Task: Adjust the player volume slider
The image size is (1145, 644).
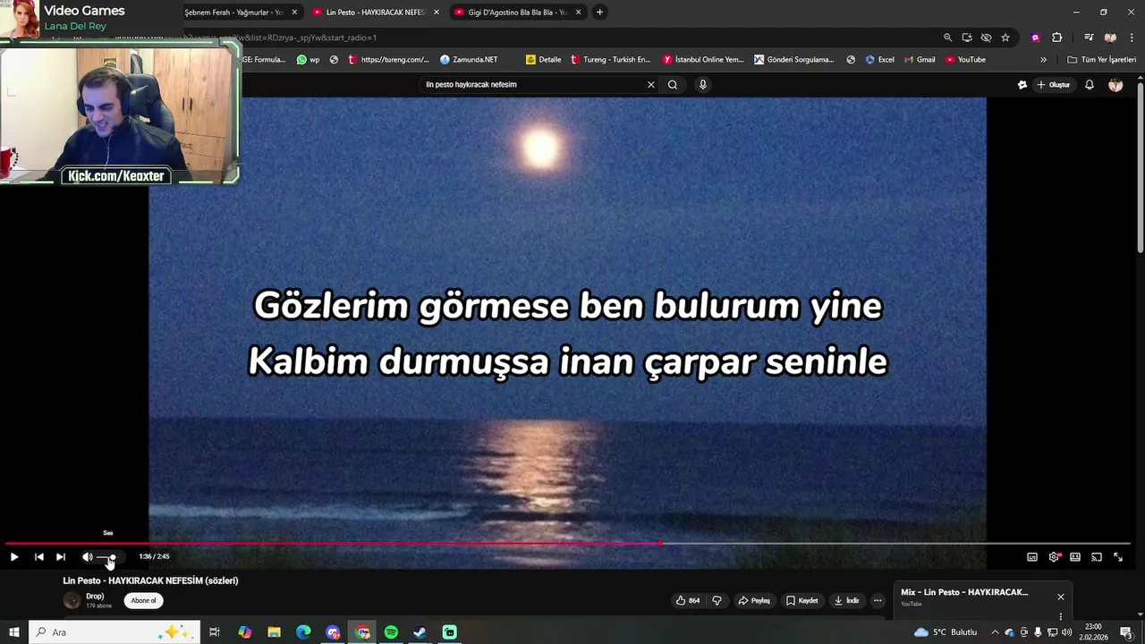Action: 107,557
